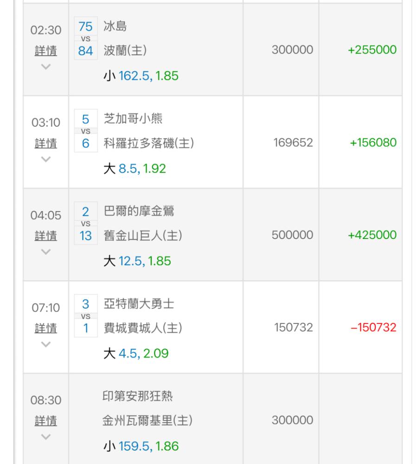The width and height of the screenshot is (417, 464).
Task: Select the 小 162.5, 1.85 bet line
Action: [141, 76]
